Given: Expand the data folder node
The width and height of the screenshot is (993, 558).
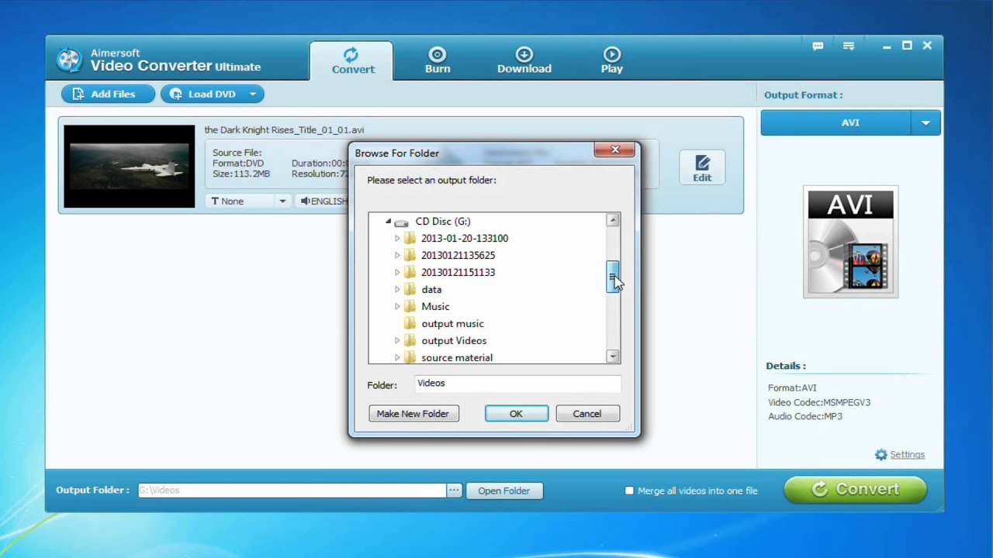Looking at the screenshot, I should coord(397,290).
